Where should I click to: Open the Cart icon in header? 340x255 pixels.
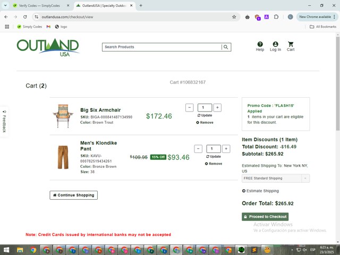point(291,46)
